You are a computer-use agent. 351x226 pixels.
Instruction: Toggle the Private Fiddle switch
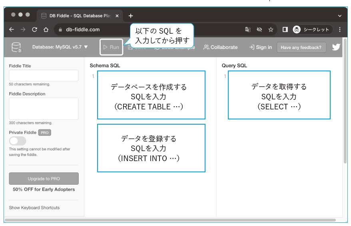coord(18,141)
